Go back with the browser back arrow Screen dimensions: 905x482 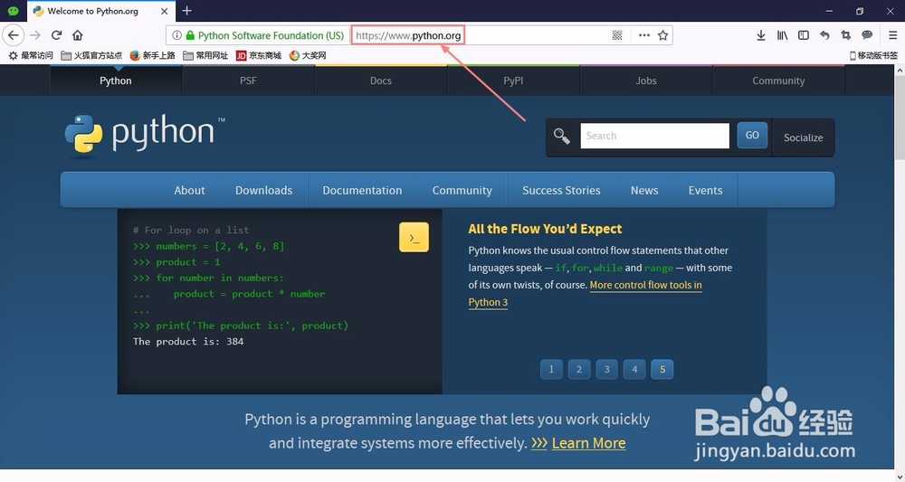click(x=14, y=35)
